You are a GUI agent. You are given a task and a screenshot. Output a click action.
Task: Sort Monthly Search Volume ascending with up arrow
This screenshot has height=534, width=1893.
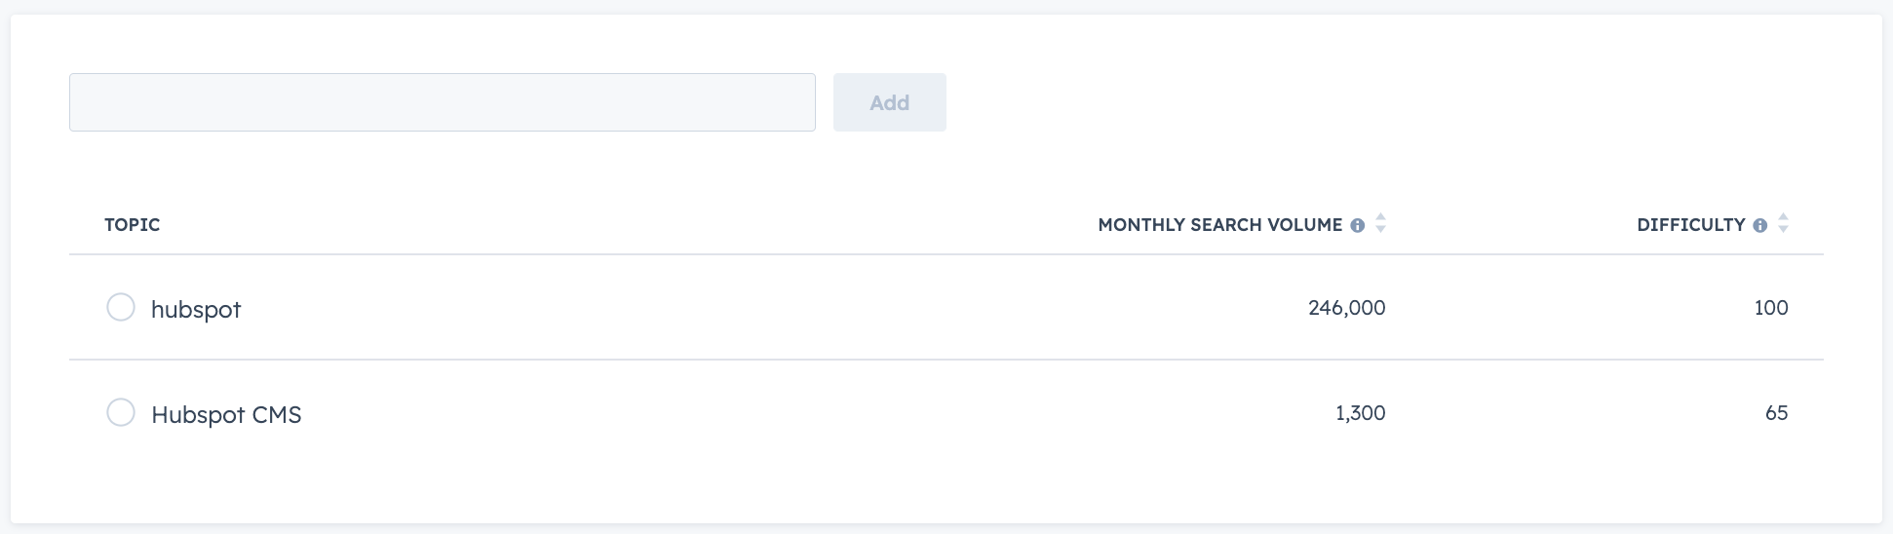[1380, 217]
